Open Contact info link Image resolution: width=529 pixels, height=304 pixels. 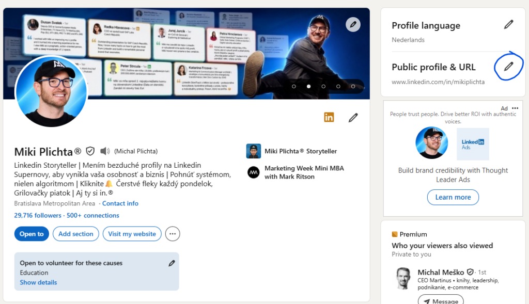click(x=120, y=203)
